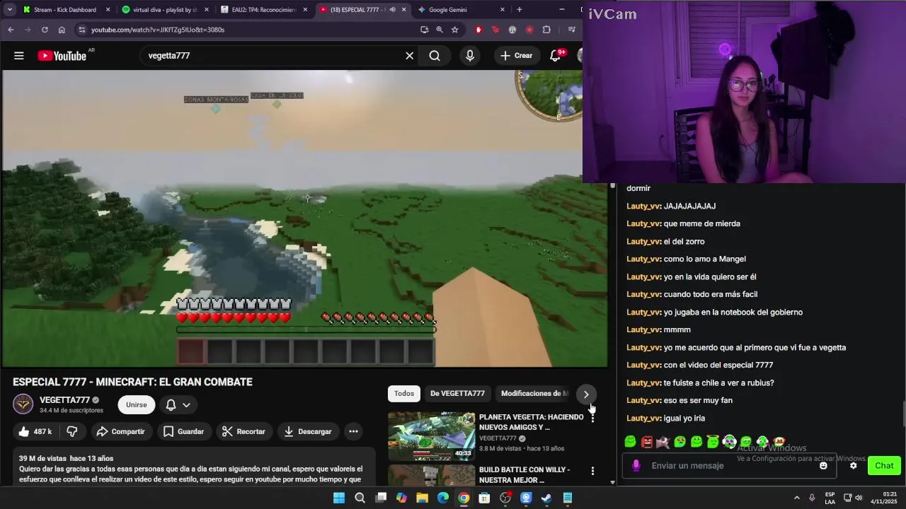Save video with the Guardar button
Viewport: 906px width, 509px height.
click(183, 431)
